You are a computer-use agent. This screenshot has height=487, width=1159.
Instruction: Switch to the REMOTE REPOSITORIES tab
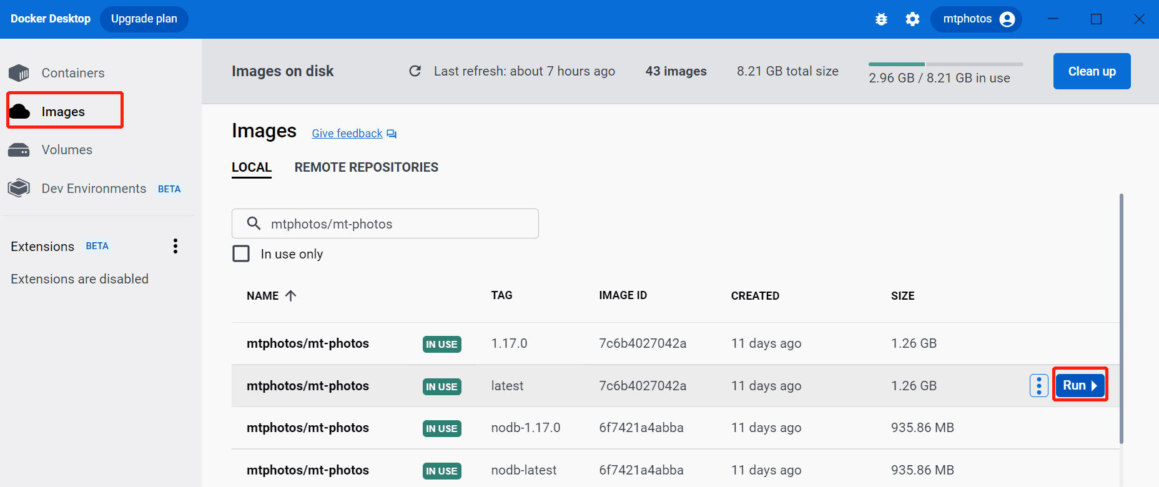(x=367, y=167)
